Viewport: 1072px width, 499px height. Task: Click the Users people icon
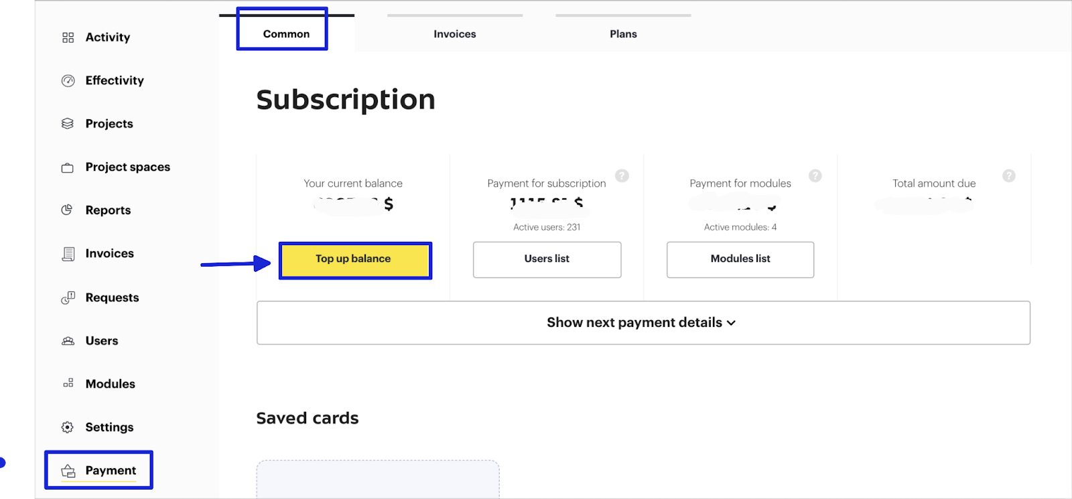coord(68,341)
